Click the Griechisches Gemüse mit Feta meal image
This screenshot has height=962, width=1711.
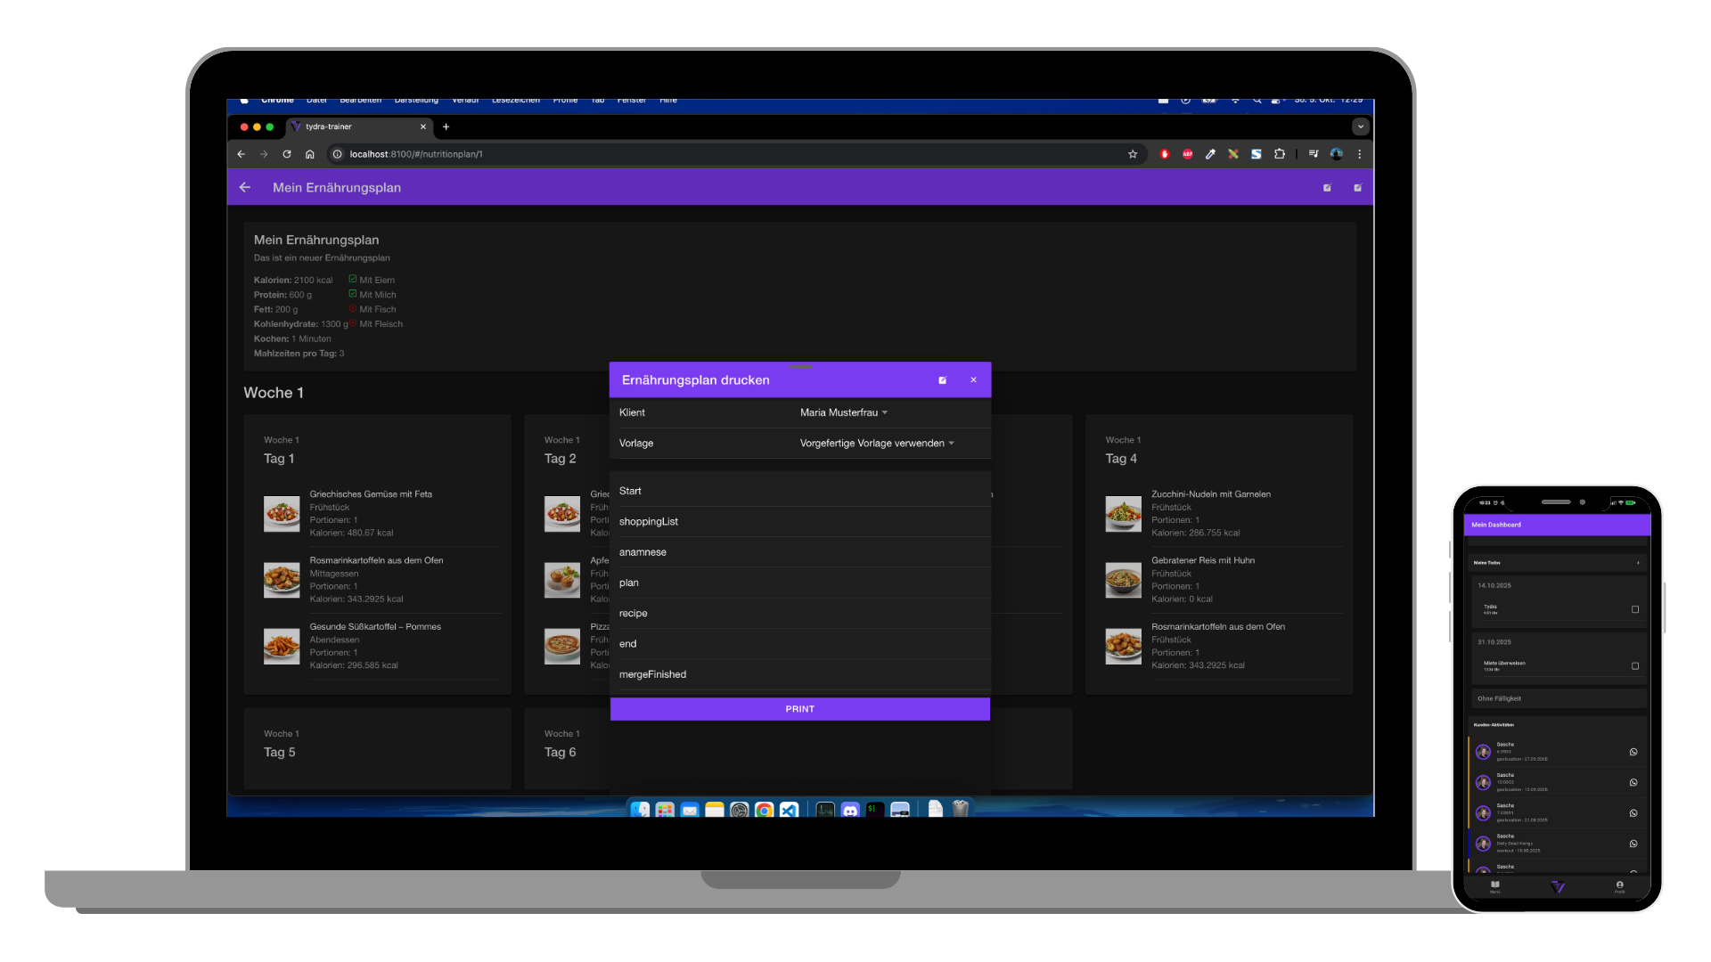[x=282, y=513]
